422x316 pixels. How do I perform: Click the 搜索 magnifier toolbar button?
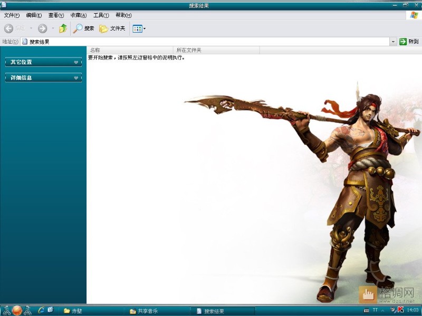pos(84,28)
